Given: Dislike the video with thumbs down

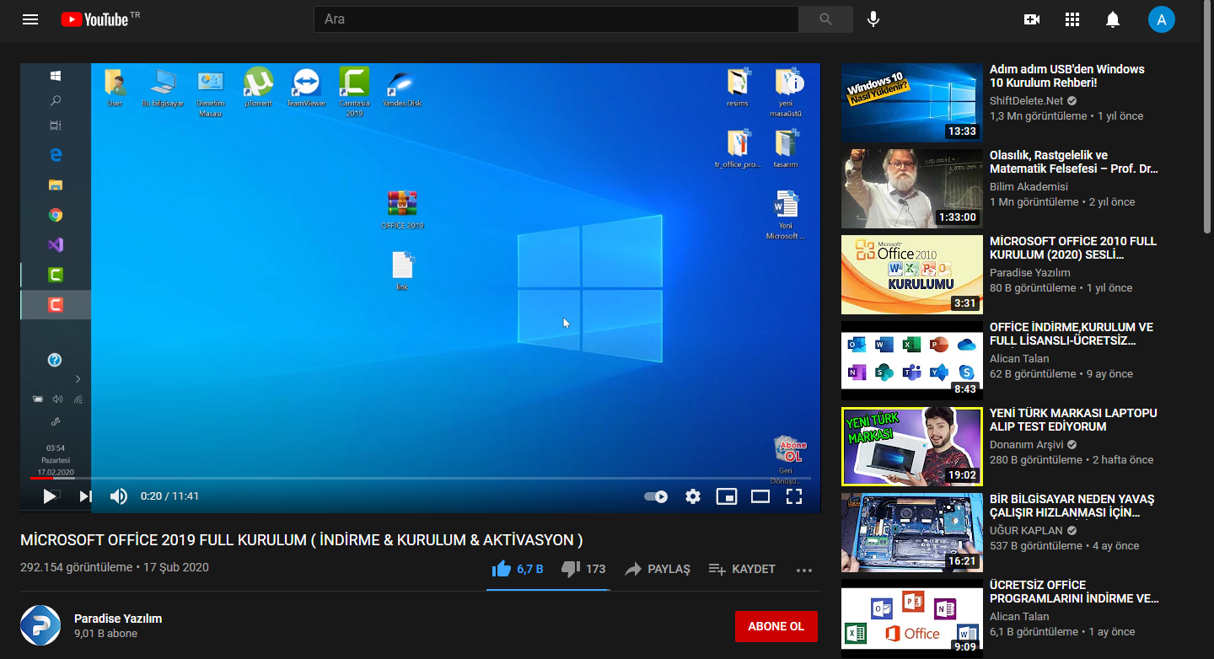Looking at the screenshot, I should click(571, 569).
